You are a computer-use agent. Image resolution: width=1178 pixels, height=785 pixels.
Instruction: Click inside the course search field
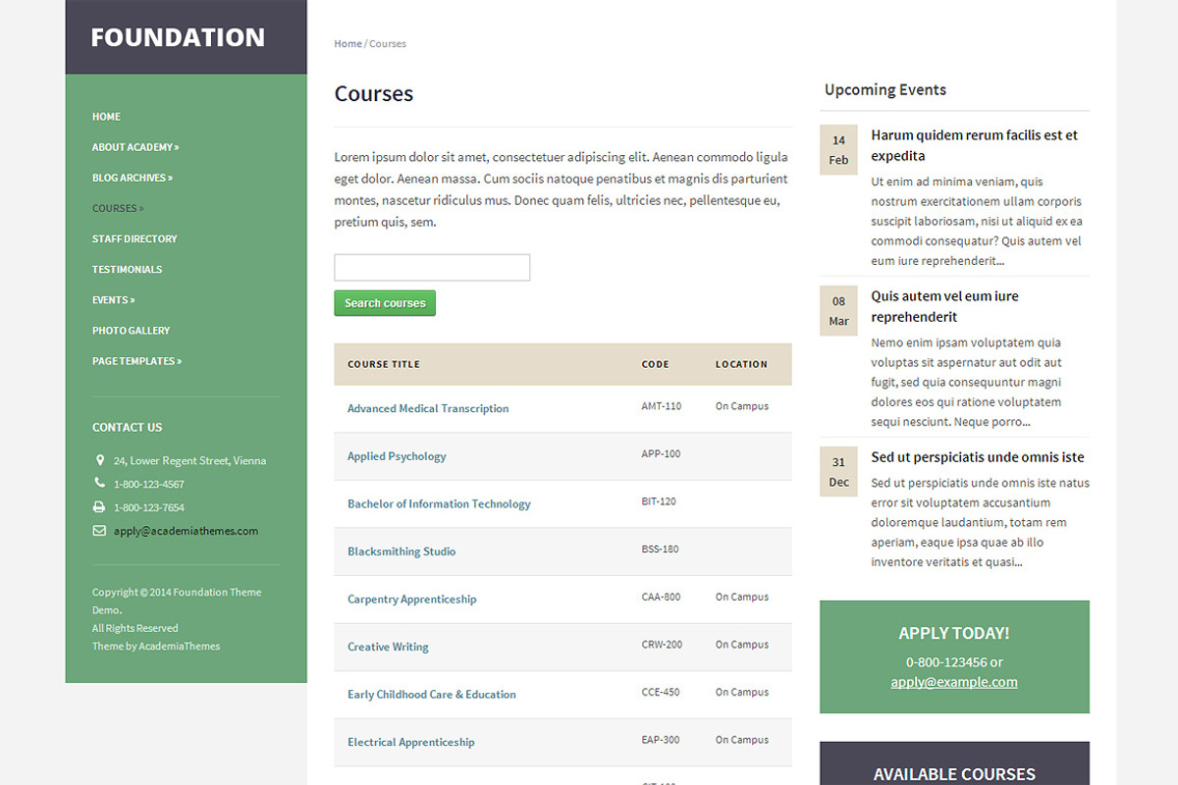(x=431, y=267)
